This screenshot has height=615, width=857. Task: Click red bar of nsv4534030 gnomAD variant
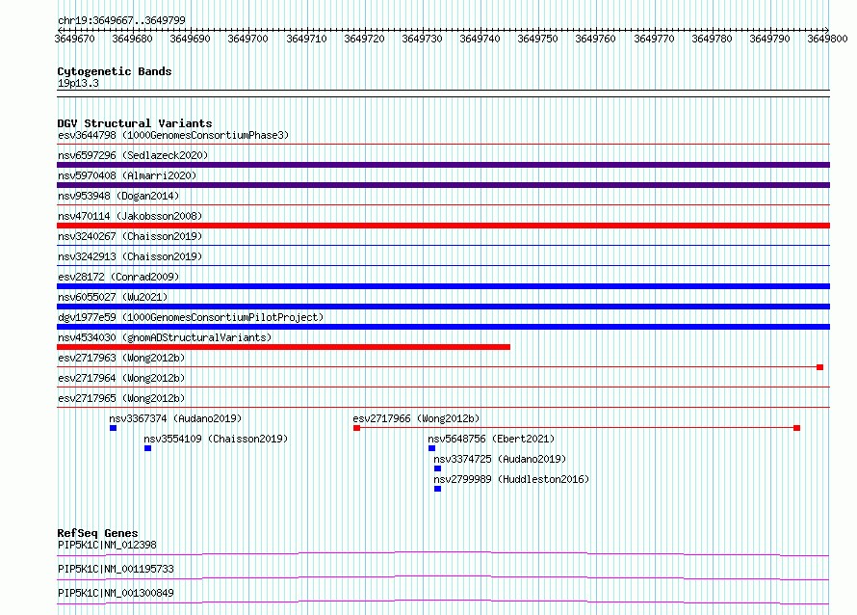coord(284,347)
